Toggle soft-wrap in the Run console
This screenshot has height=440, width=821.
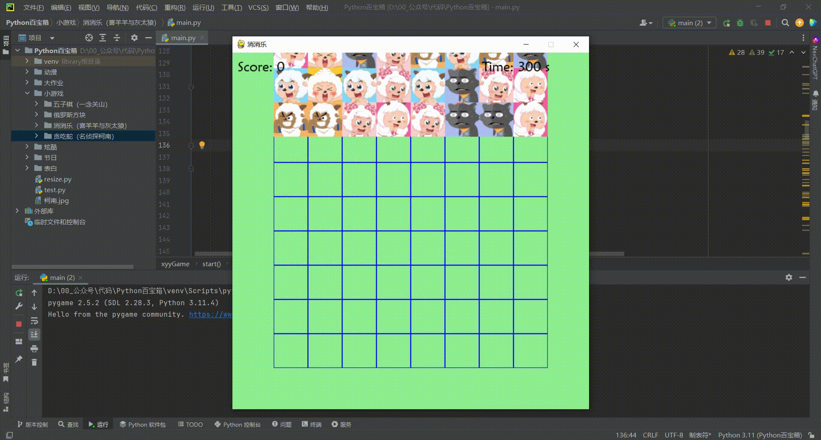coord(34,321)
